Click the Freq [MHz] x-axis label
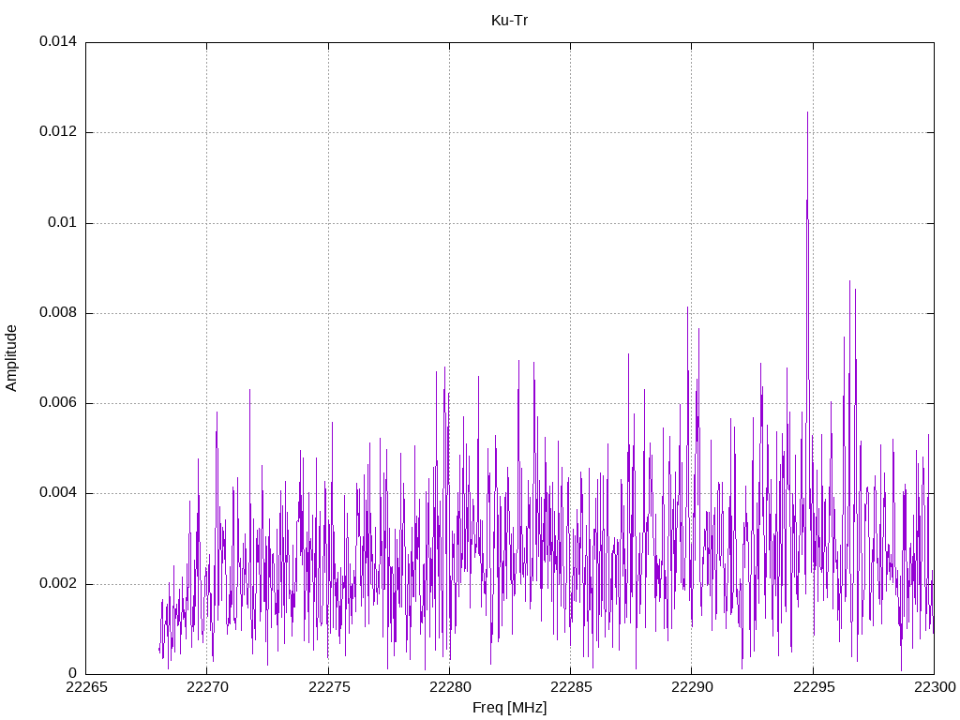960x720 pixels. [x=509, y=708]
